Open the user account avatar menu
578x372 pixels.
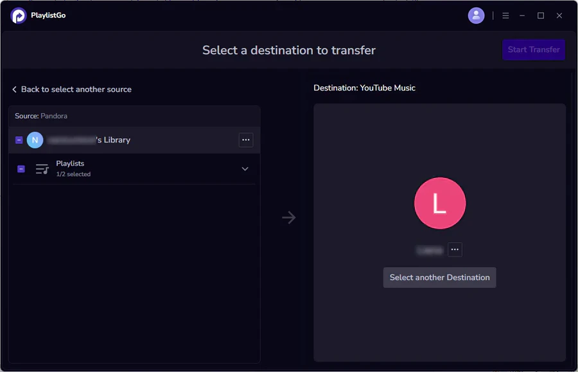click(x=476, y=15)
